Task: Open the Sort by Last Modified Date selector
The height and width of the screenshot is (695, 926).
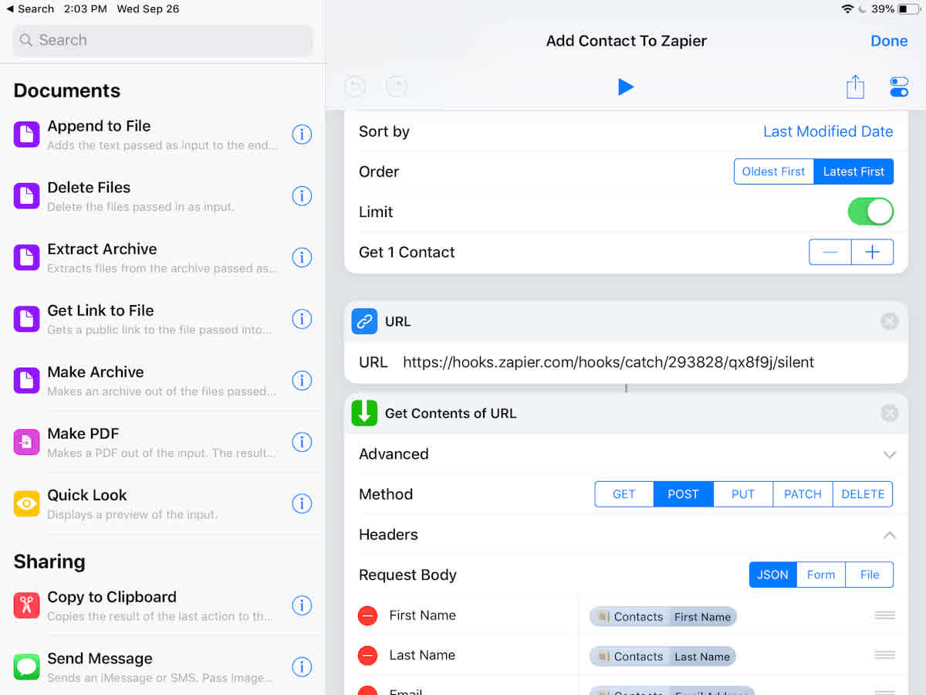Action: coord(828,131)
